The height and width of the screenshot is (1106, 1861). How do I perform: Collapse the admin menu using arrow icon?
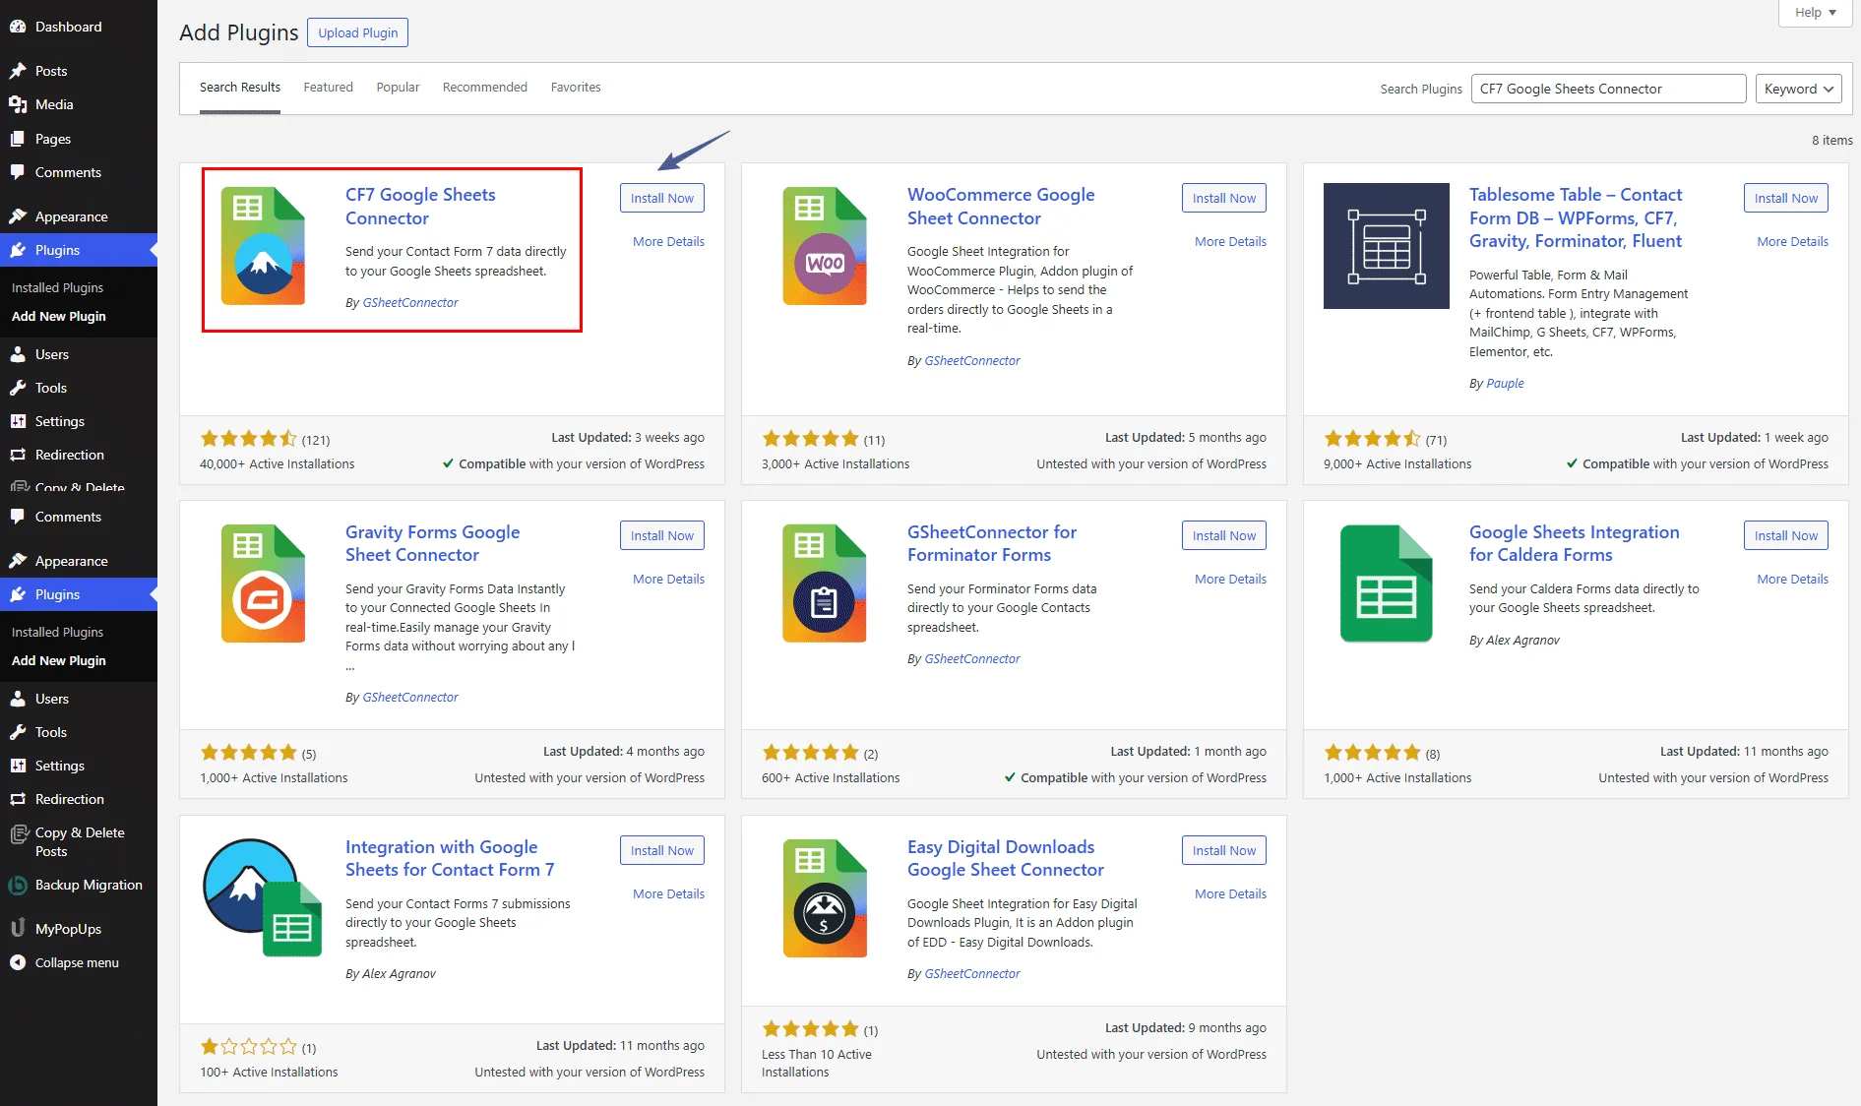pyautogui.click(x=18, y=962)
